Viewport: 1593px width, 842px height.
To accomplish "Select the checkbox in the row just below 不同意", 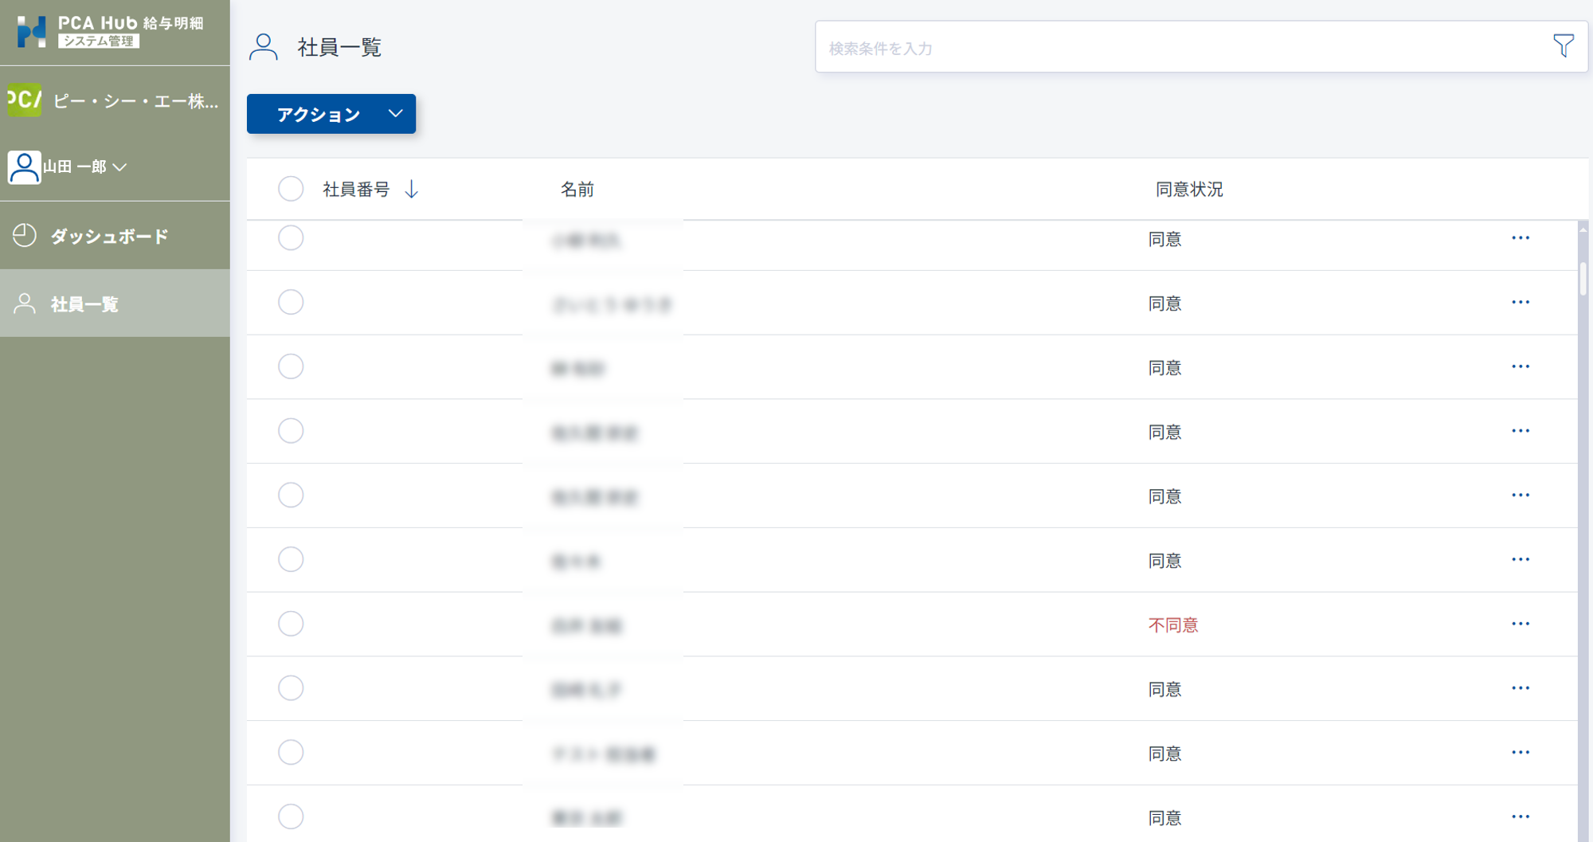I will tap(291, 688).
